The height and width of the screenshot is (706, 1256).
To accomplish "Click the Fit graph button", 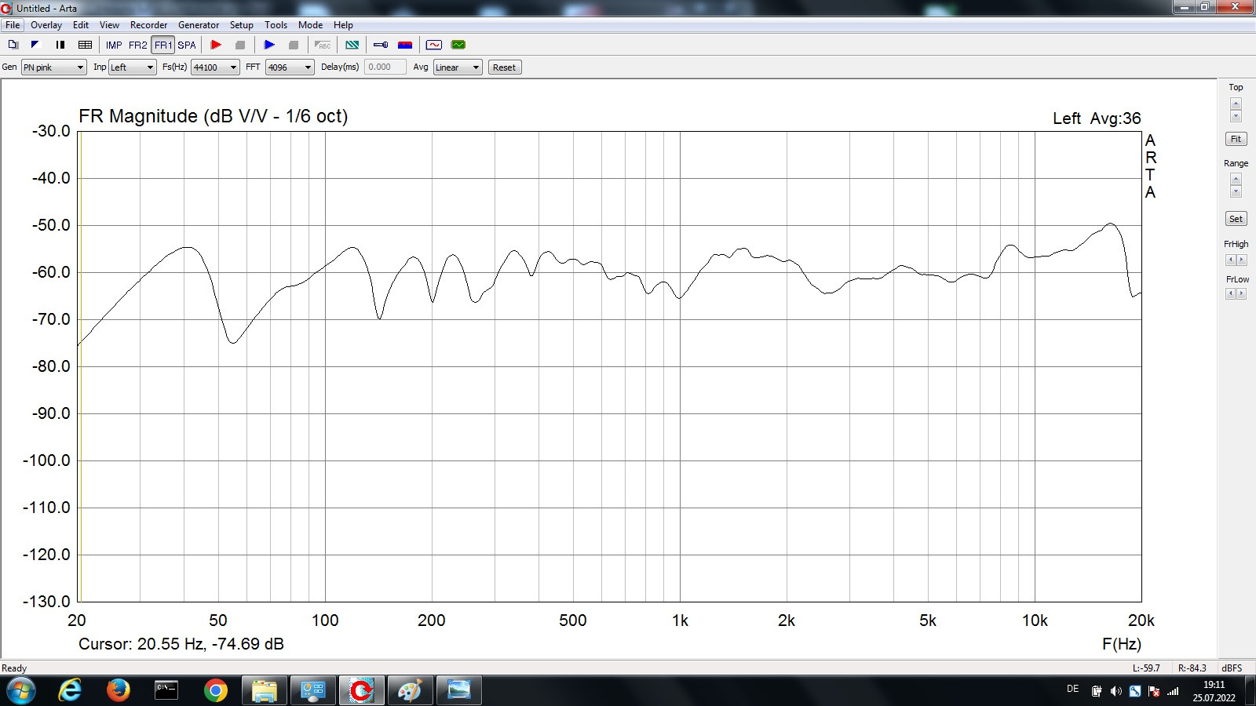I will (x=1236, y=139).
